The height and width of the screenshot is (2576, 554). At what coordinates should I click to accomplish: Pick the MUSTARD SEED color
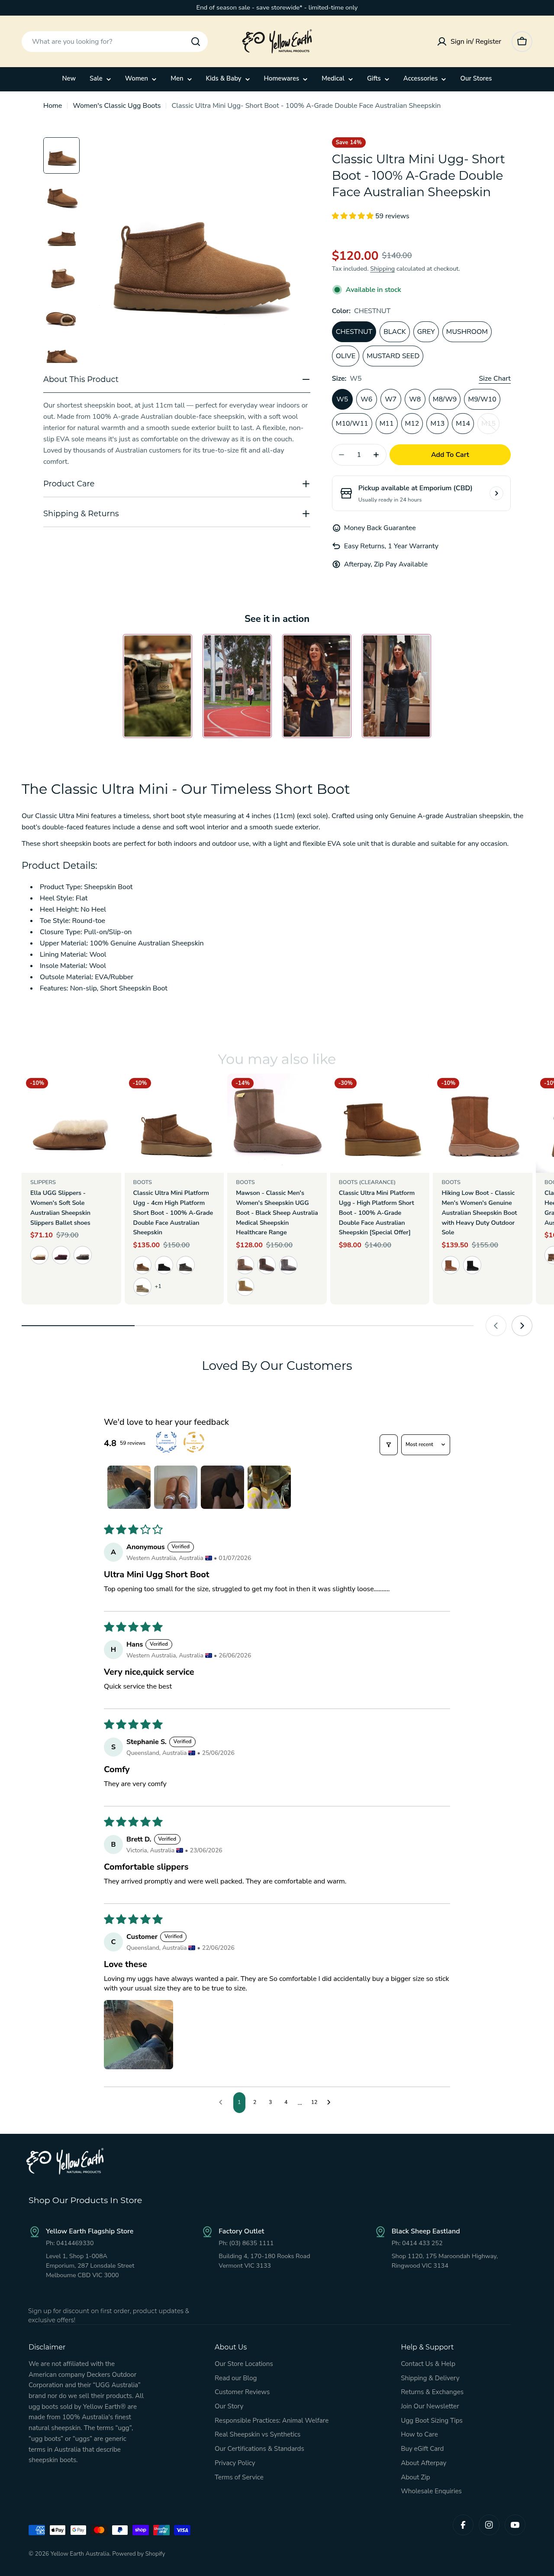[x=393, y=356]
